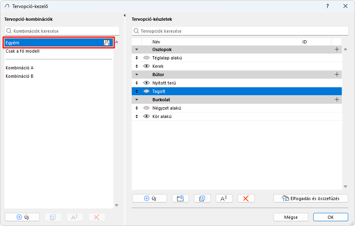Close the Tervopció-kezelő dialog
The width and height of the screenshot is (355, 226).
pyautogui.click(x=345, y=6)
